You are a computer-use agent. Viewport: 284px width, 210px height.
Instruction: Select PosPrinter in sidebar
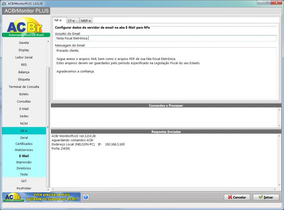24,188
